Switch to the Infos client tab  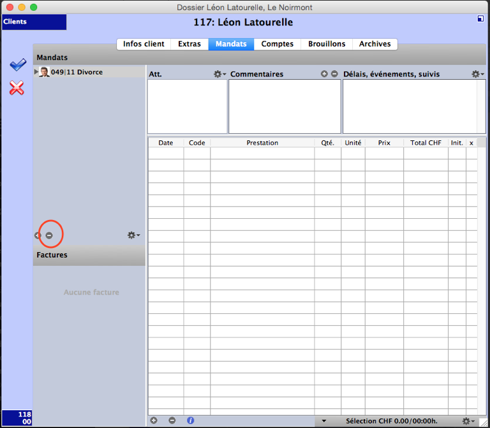pyautogui.click(x=144, y=44)
